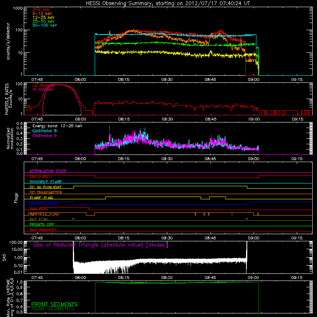Click the FLARE_FLAG label
The height and width of the screenshot is (317, 317).
click(x=41, y=198)
